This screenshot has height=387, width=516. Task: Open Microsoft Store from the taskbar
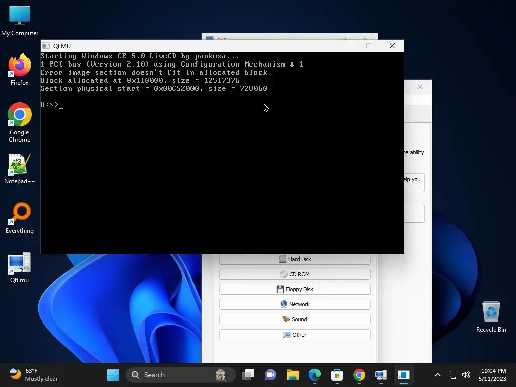[x=337, y=375]
